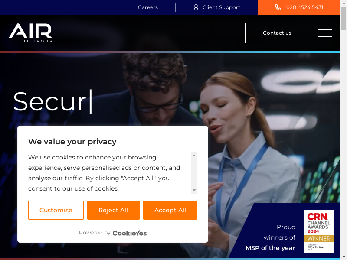Reject All cookies
347x260 pixels.
tap(113, 210)
